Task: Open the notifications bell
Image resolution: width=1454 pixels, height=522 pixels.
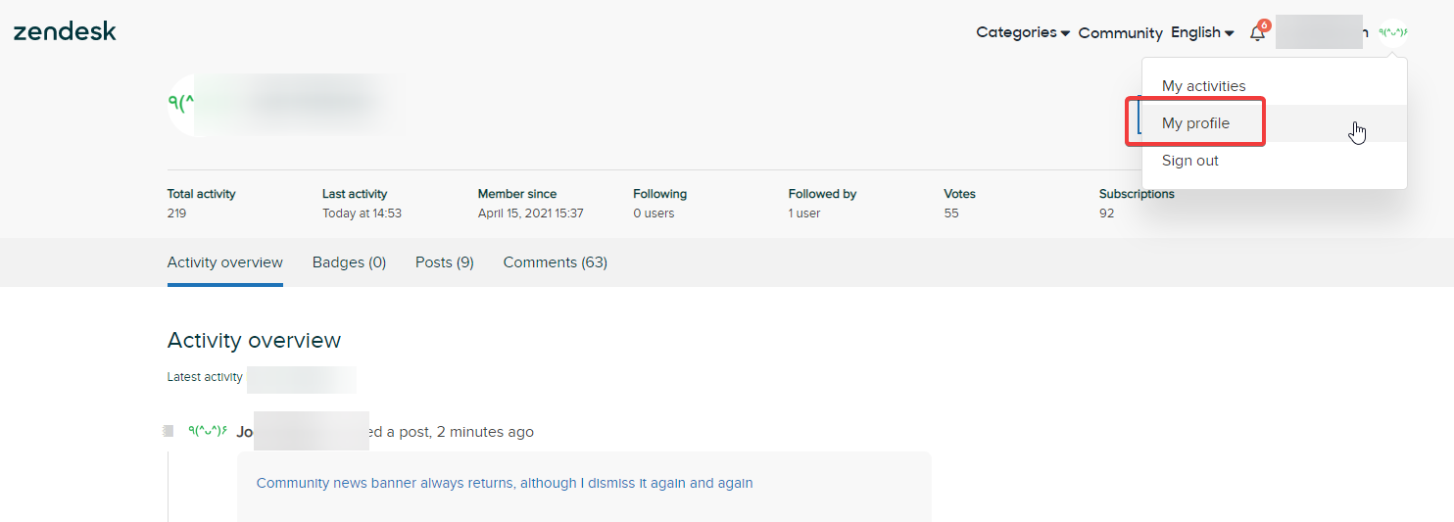Action: coord(1257,33)
